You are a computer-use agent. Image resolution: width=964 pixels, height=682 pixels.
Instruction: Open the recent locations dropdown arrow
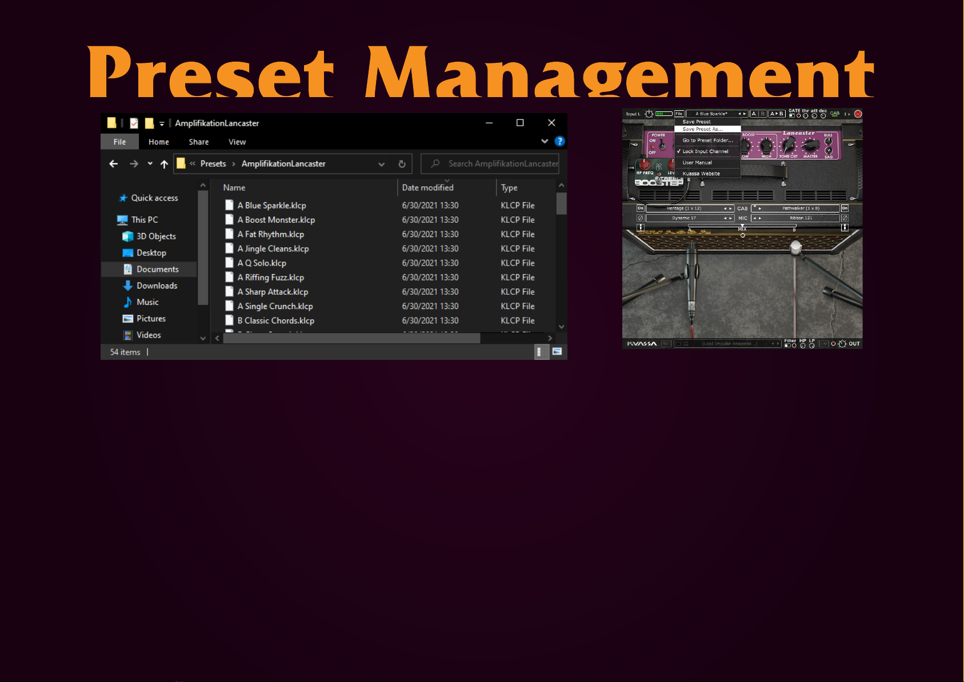pyautogui.click(x=150, y=163)
